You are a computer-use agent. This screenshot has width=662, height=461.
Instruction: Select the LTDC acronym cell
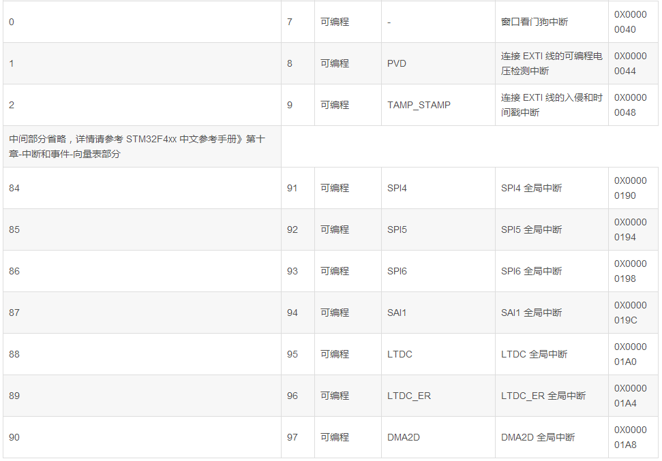400,354
